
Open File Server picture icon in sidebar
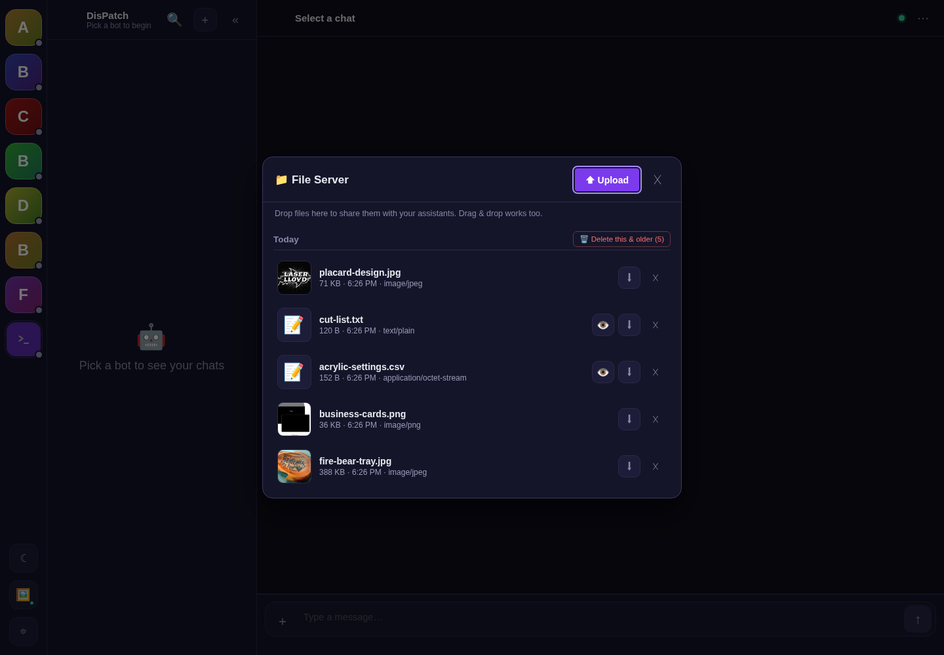[x=24, y=595]
